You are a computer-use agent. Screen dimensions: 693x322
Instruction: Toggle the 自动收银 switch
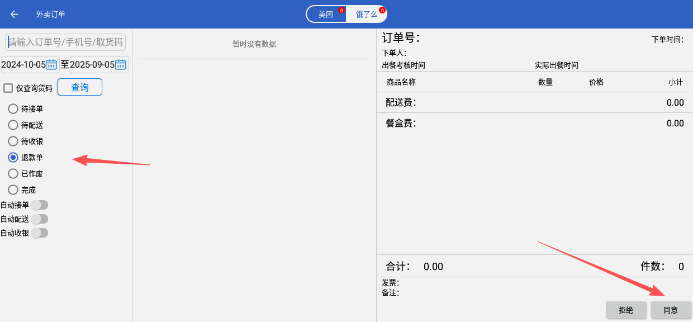tap(40, 233)
